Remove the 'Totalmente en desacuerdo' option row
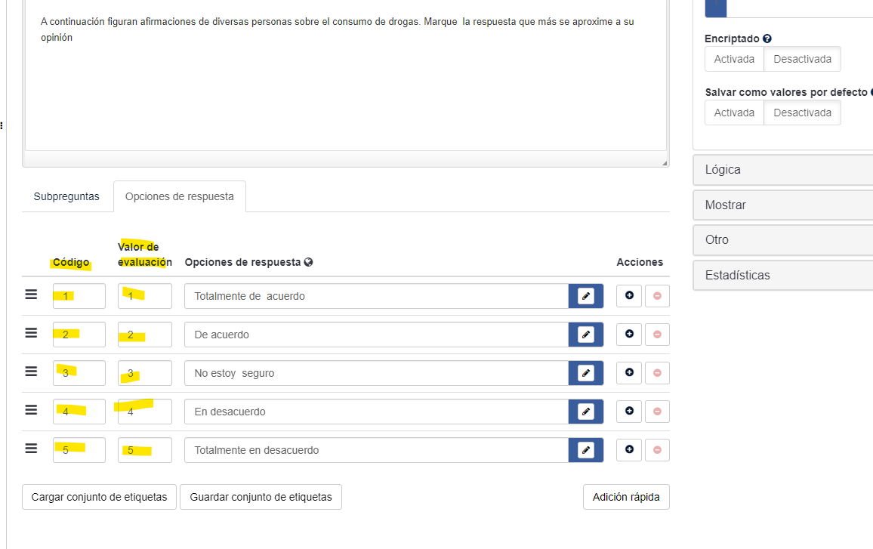 (657, 450)
